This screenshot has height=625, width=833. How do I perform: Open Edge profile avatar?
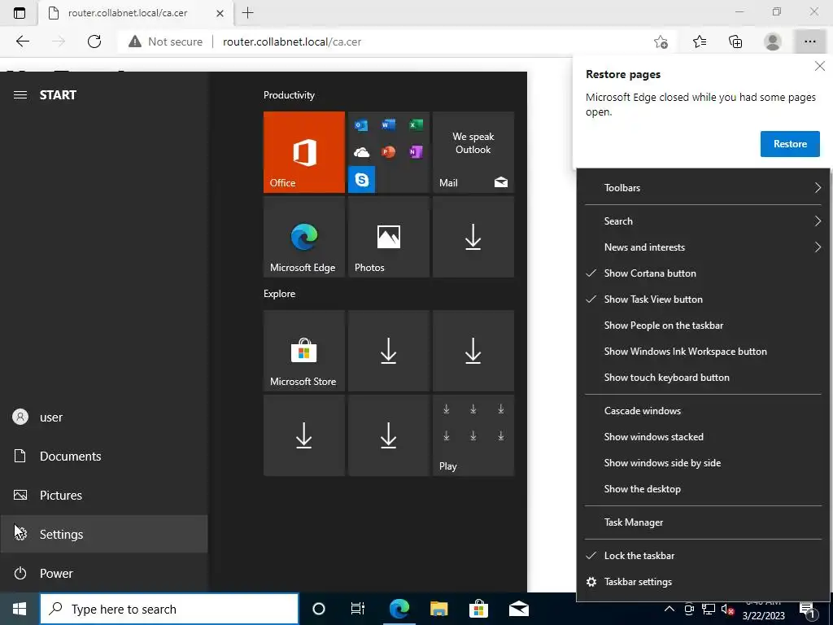[x=773, y=42]
